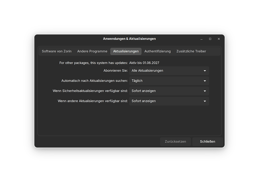Open the andere Aktualisierungen verfügbar dropdown
The image size is (259, 182).
pyautogui.click(x=169, y=101)
